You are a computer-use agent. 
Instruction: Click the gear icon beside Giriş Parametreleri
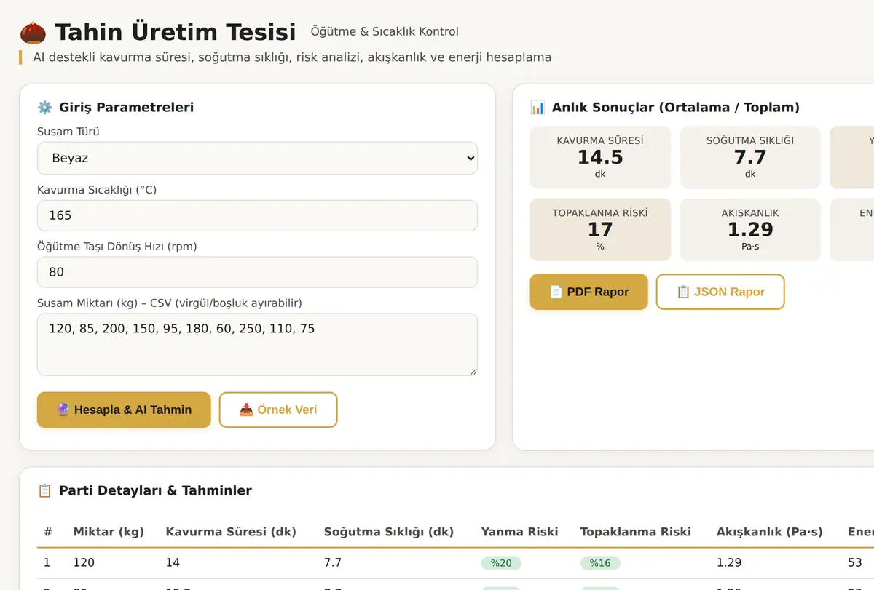[45, 108]
